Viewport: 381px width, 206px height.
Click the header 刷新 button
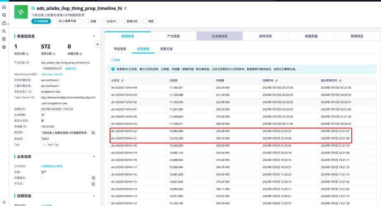point(149,21)
